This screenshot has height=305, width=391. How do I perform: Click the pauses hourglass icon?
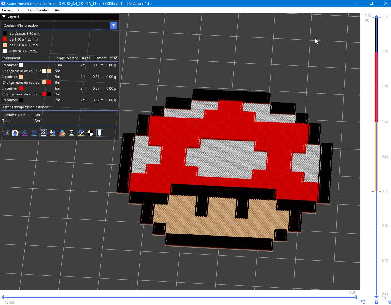(x=72, y=133)
